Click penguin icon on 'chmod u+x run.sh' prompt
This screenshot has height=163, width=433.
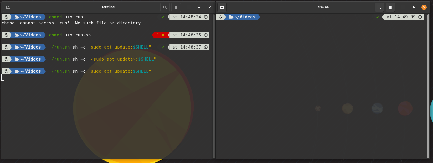point(6,35)
